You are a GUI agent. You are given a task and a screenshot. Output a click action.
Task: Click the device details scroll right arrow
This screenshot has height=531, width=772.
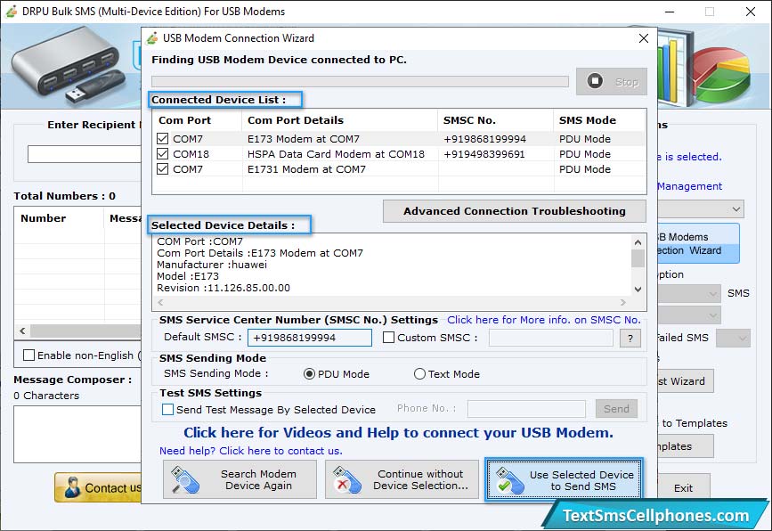tap(623, 302)
